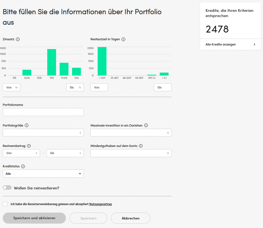Open the Mindestguthaben auf dem Konto info icon

141,146
